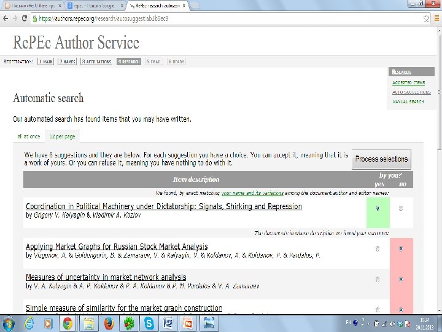Open PowerPoint from taskbar
The image size is (442, 332).
point(188,323)
